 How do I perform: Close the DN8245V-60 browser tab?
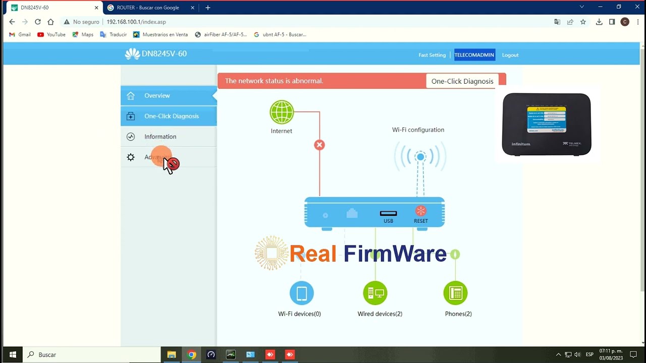click(x=96, y=8)
